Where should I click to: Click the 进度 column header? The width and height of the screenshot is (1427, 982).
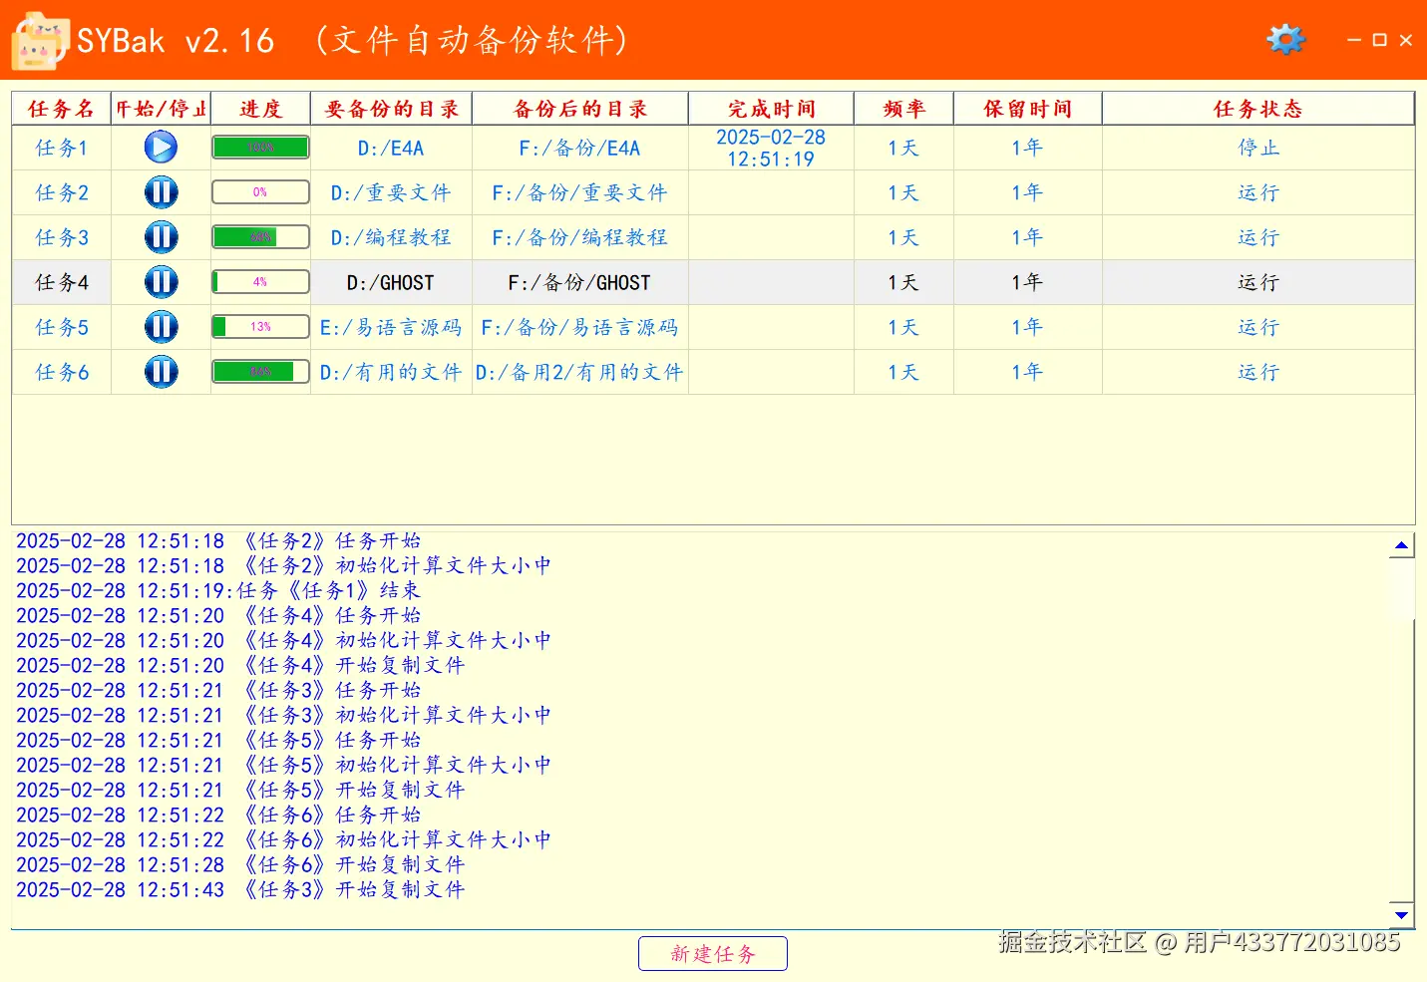(259, 108)
